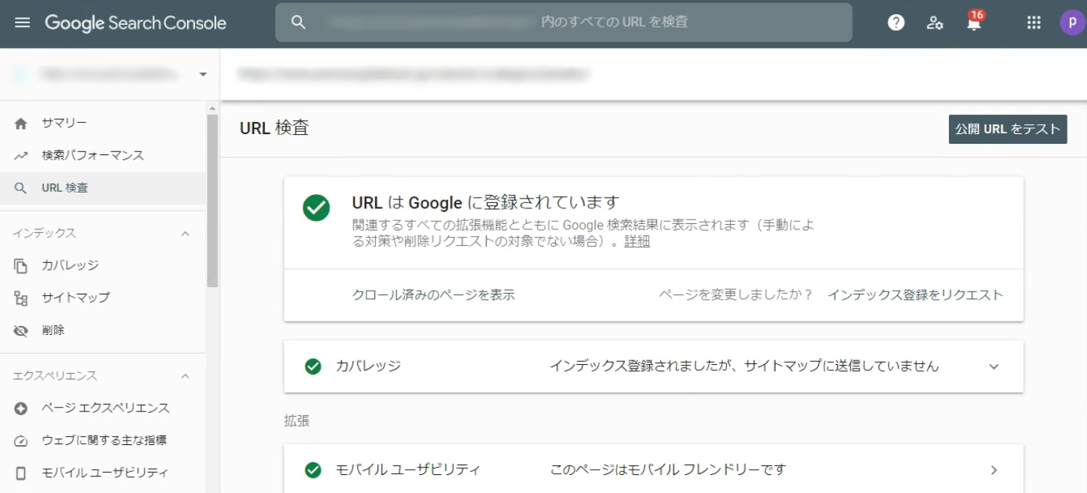Image resolution: width=1087 pixels, height=493 pixels.
Task: Click the ウェブに関する主な指標 gauge icon
Action: pyautogui.click(x=21, y=441)
